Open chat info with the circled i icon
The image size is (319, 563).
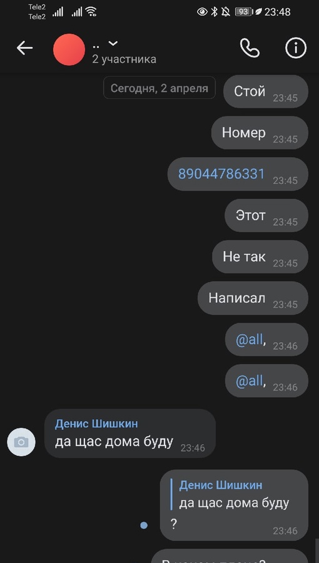click(x=296, y=48)
